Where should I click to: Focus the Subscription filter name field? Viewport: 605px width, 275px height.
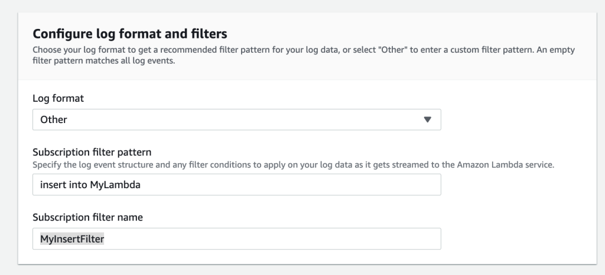[x=236, y=239]
